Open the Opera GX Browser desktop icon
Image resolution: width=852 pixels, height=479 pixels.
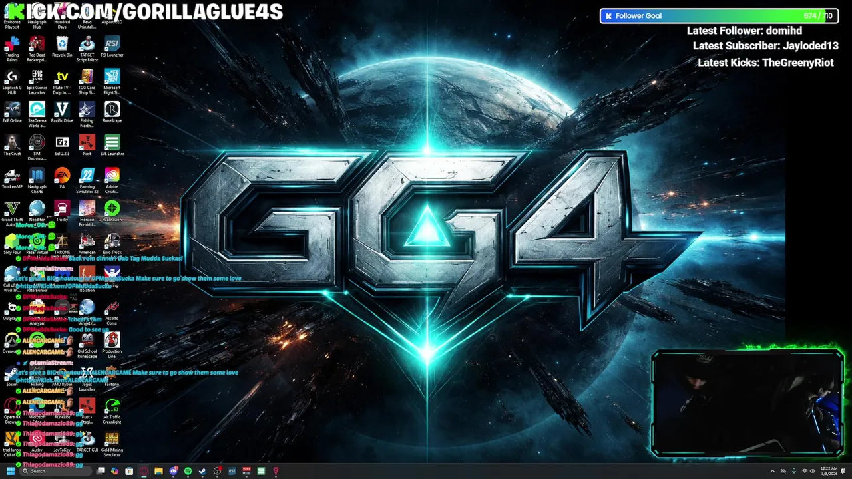(12, 411)
